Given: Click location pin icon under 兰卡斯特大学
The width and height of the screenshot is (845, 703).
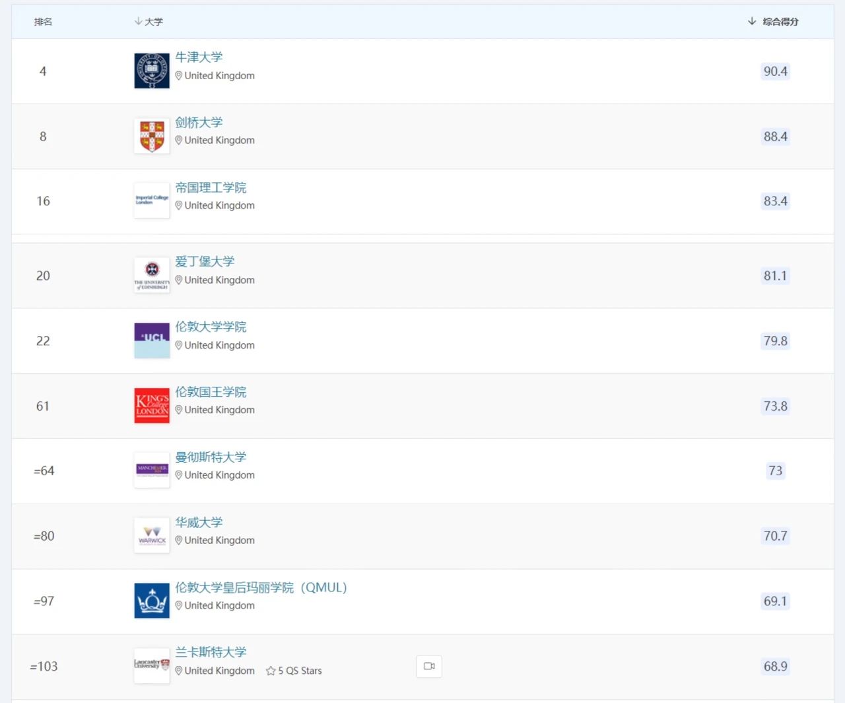Looking at the screenshot, I should 178,671.
